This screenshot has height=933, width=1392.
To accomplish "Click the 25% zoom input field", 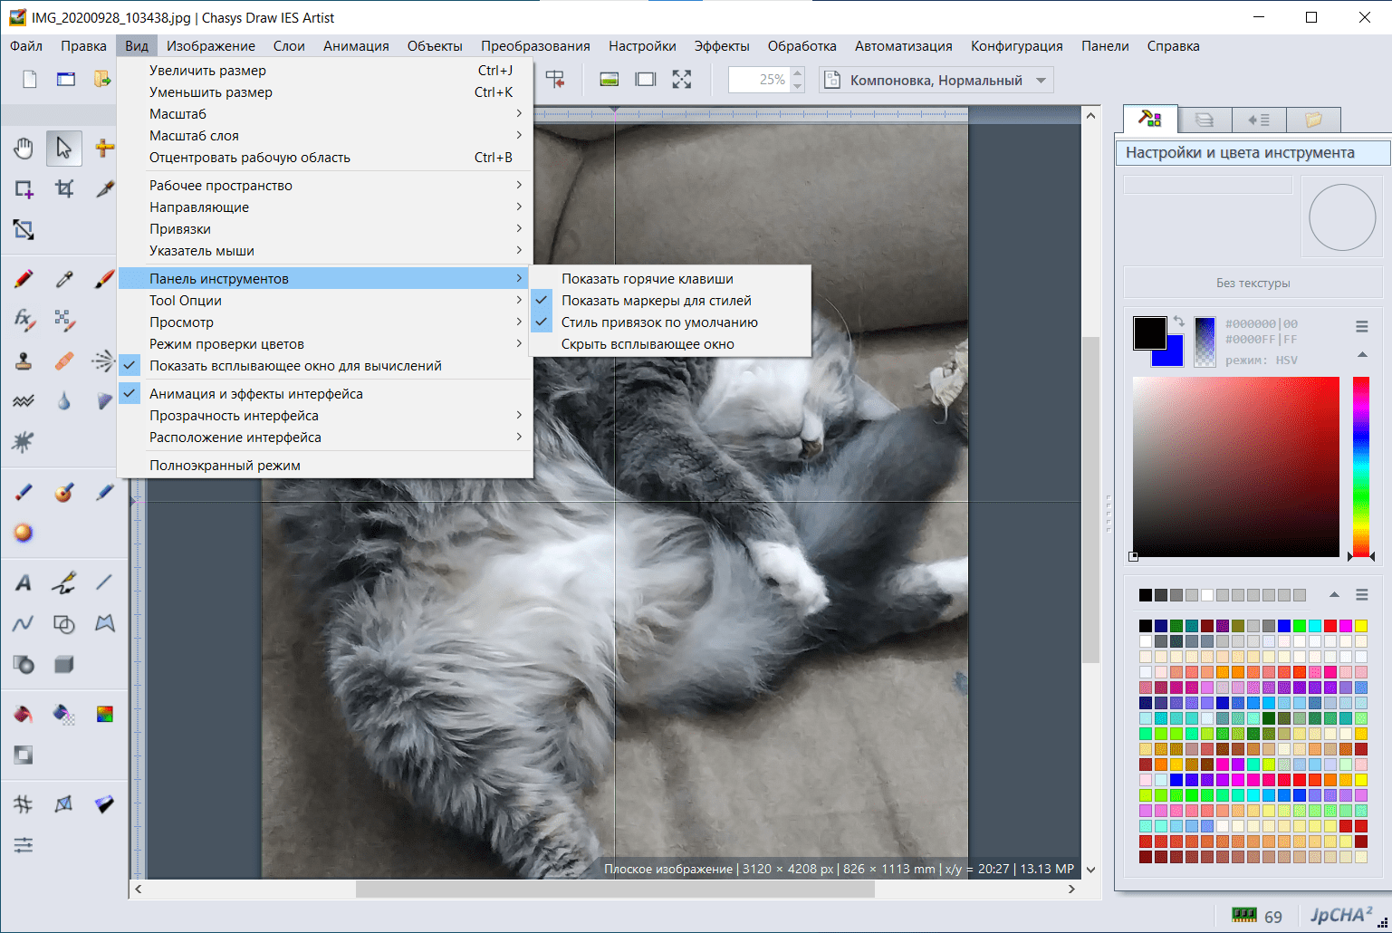I will pyautogui.click(x=759, y=80).
